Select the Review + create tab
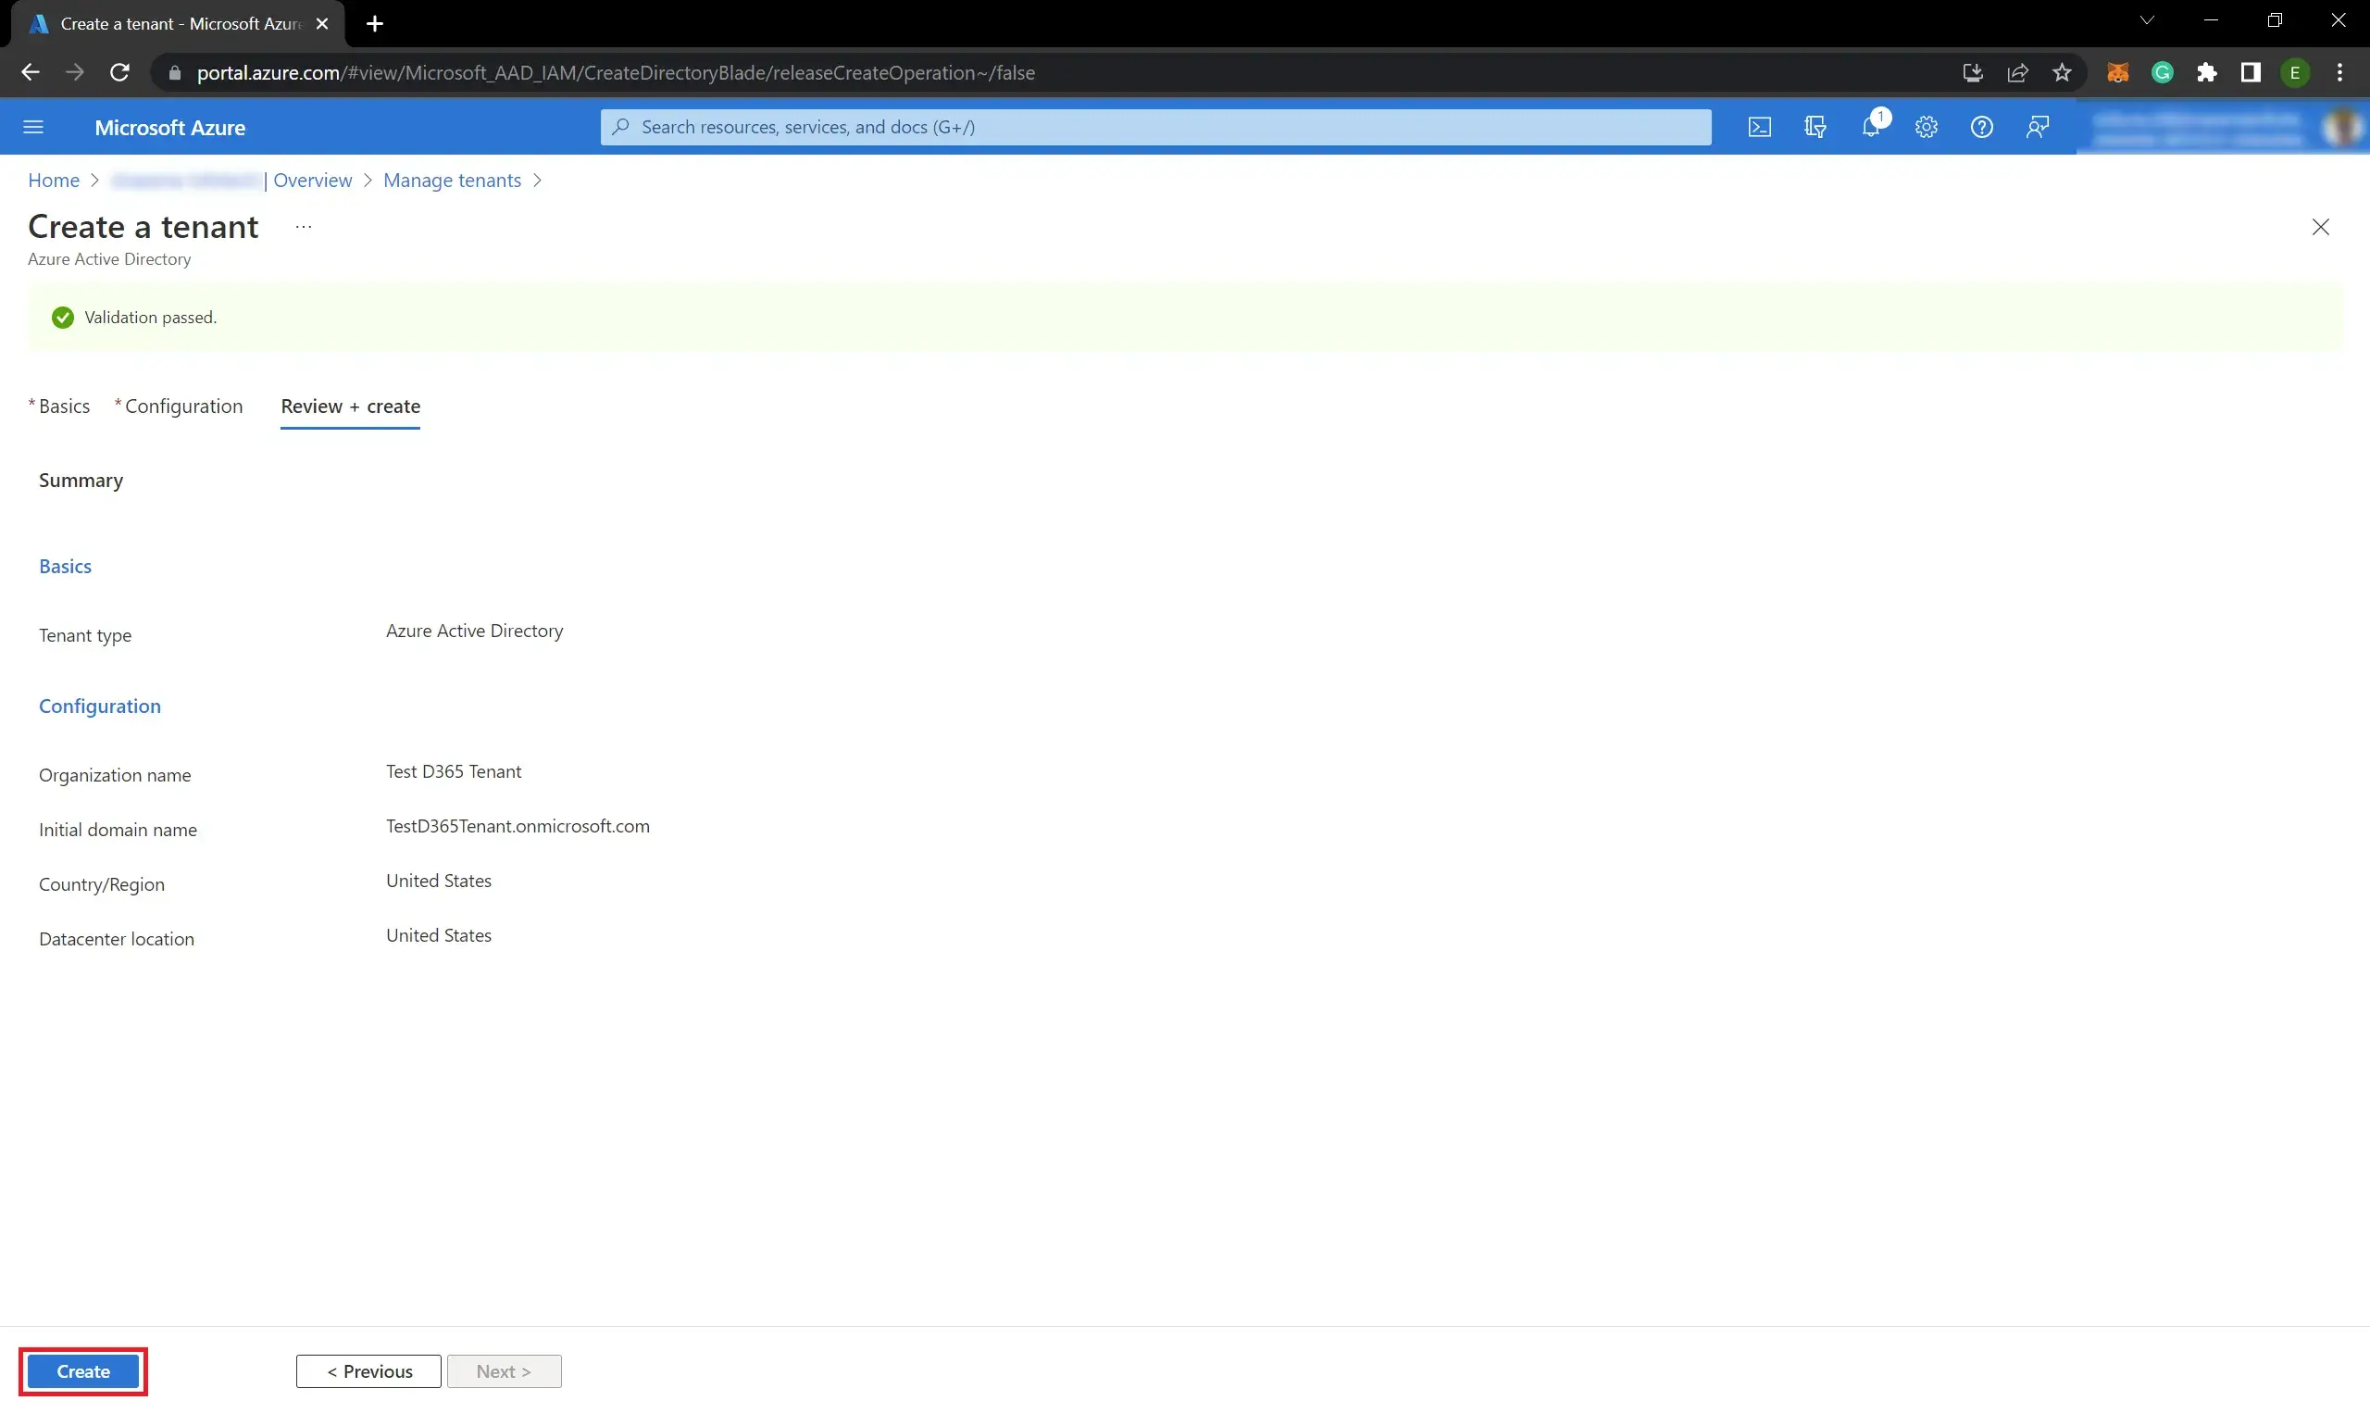The image size is (2370, 1426). (x=351, y=406)
